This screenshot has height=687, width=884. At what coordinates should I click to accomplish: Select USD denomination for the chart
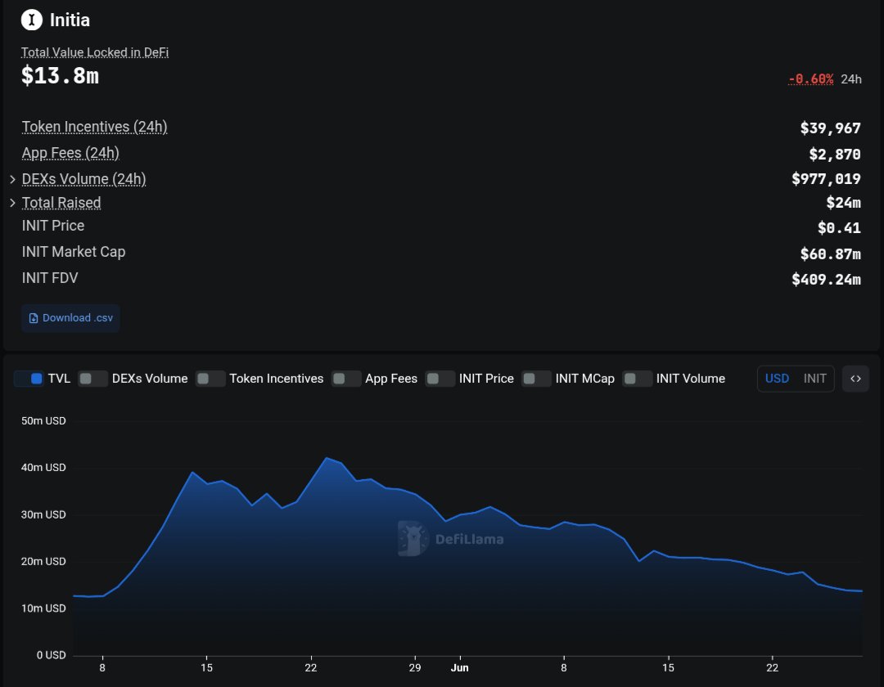pos(777,379)
